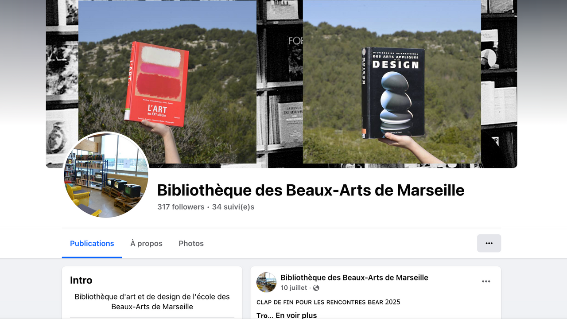Click the public globe icon on post
567x319 pixels.
[x=316, y=288]
